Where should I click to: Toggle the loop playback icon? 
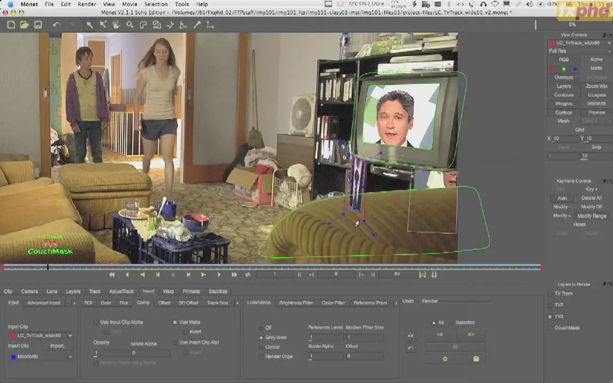click(248, 274)
